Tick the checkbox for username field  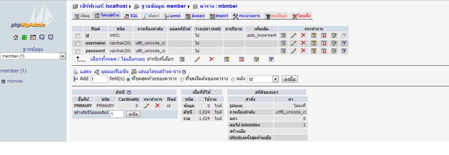pos(78,43)
